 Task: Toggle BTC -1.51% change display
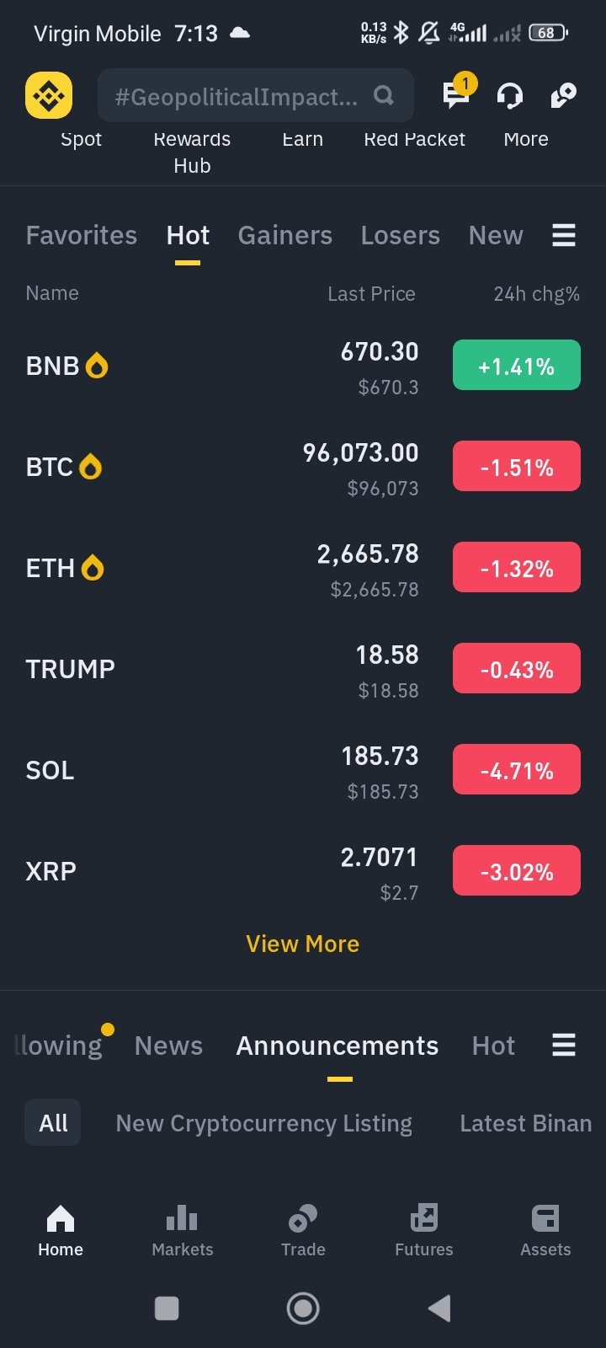pos(517,467)
